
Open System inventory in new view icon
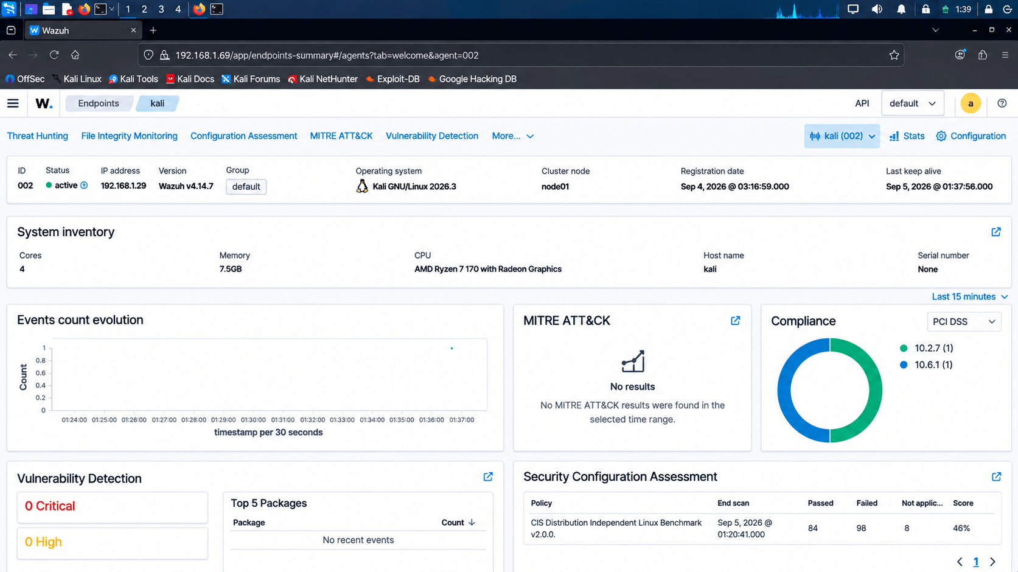pyautogui.click(x=996, y=232)
